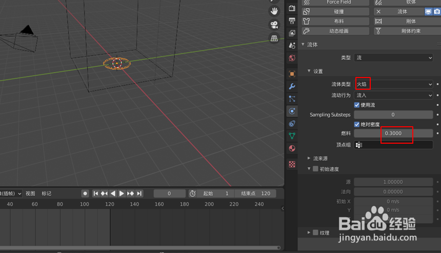The width and height of the screenshot is (441, 253).
Task: Expand the 纹理 subpanel arrow
Action: [x=309, y=232]
